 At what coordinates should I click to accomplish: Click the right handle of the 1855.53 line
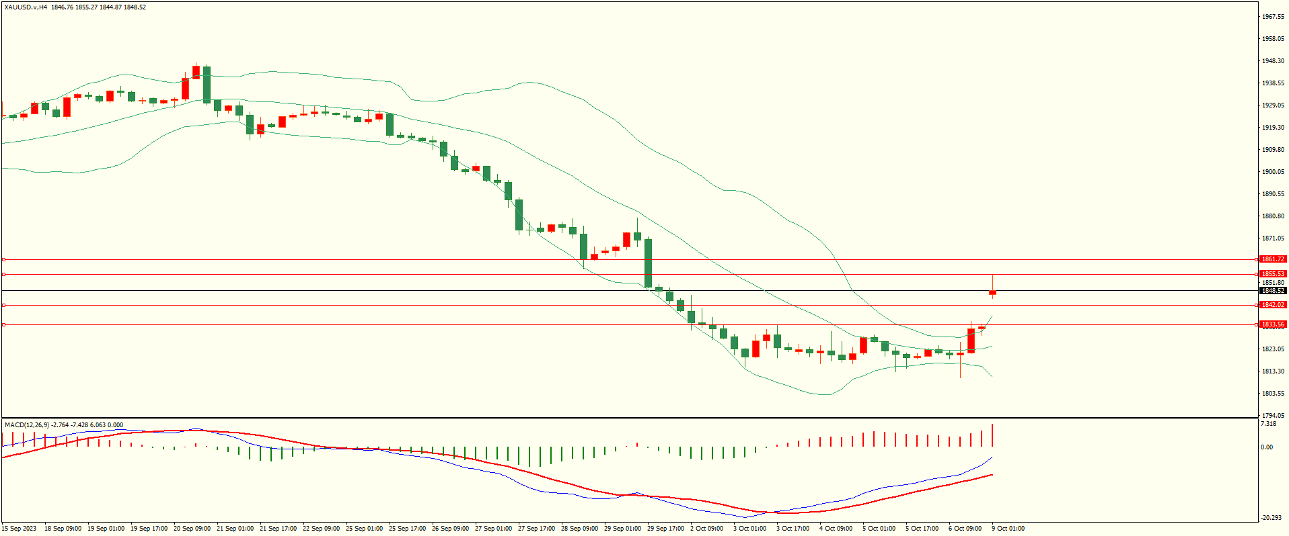(1257, 274)
